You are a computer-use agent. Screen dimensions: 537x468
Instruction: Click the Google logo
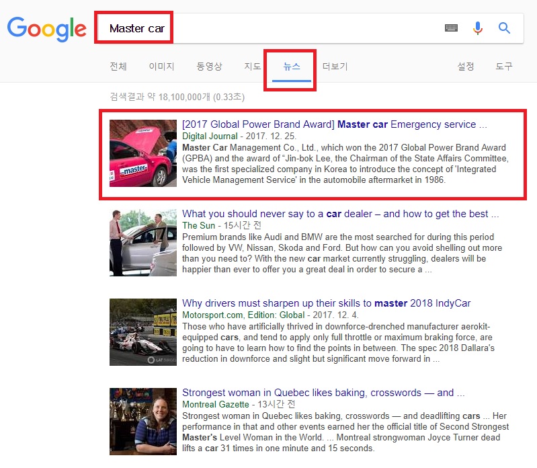[46, 28]
